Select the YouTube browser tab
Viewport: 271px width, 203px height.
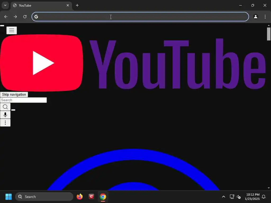(x=41, y=6)
